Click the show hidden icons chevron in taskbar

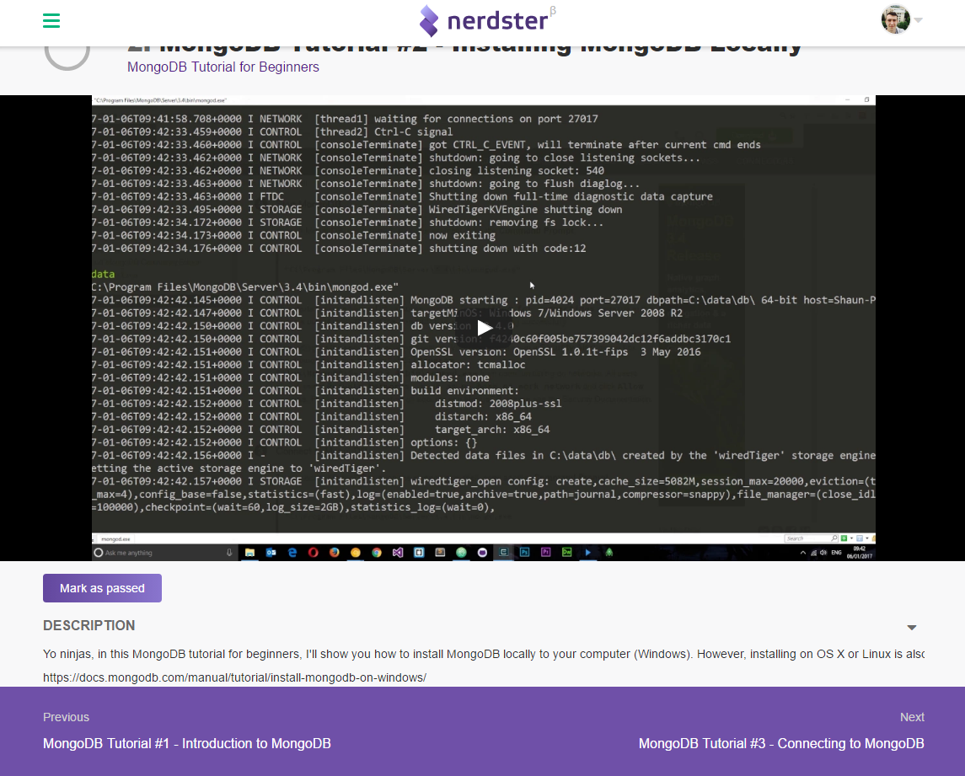tap(803, 553)
